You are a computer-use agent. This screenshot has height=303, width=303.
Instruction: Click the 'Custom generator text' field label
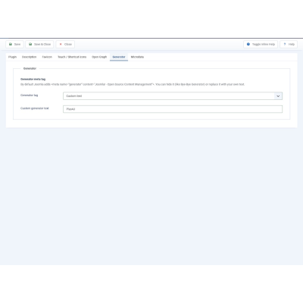click(x=35, y=108)
